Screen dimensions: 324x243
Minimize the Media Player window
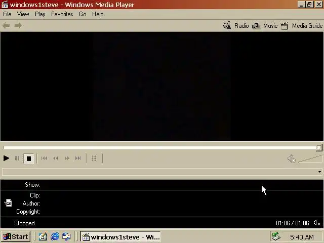pyautogui.click(x=301, y=5)
